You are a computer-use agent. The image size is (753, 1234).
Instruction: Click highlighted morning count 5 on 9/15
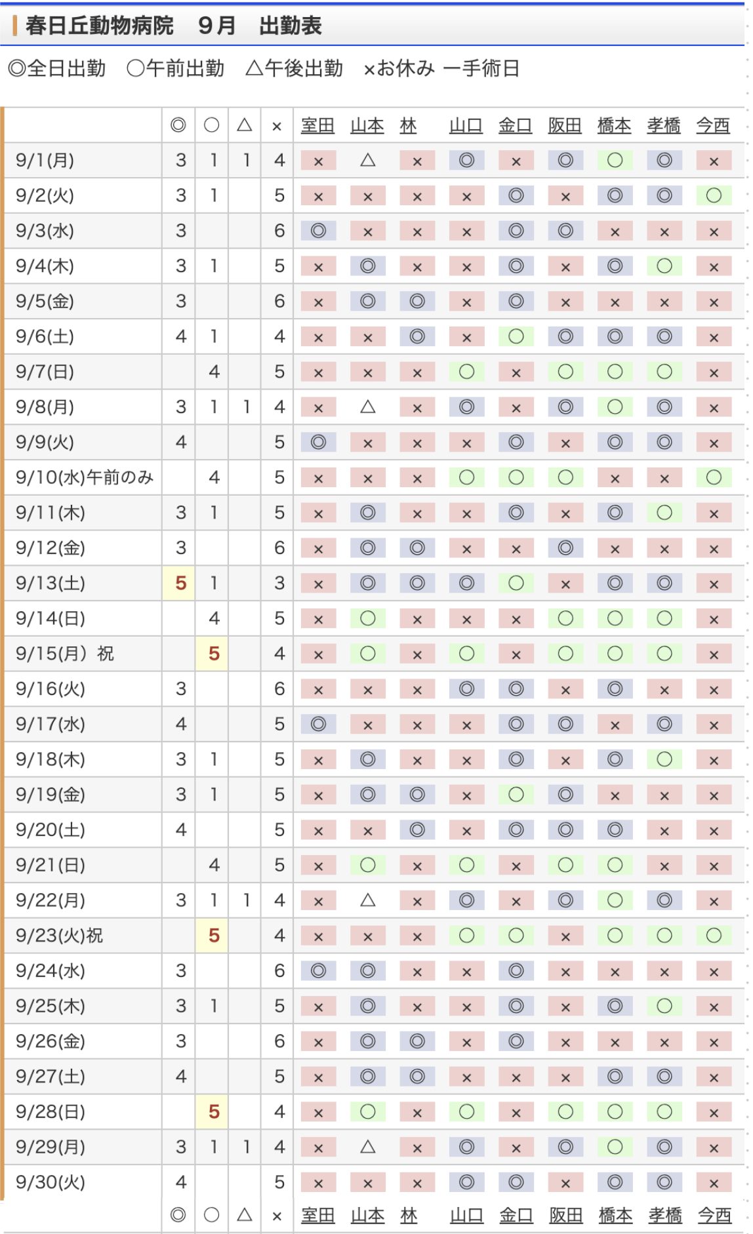pos(212,653)
